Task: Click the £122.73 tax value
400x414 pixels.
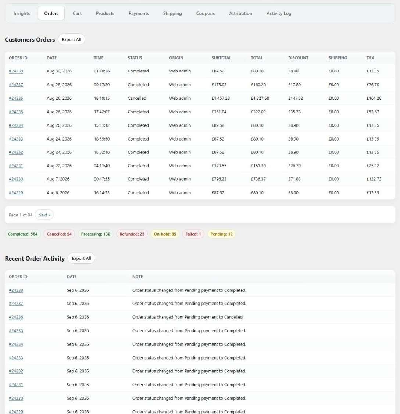Action: [x=374, y=179]
